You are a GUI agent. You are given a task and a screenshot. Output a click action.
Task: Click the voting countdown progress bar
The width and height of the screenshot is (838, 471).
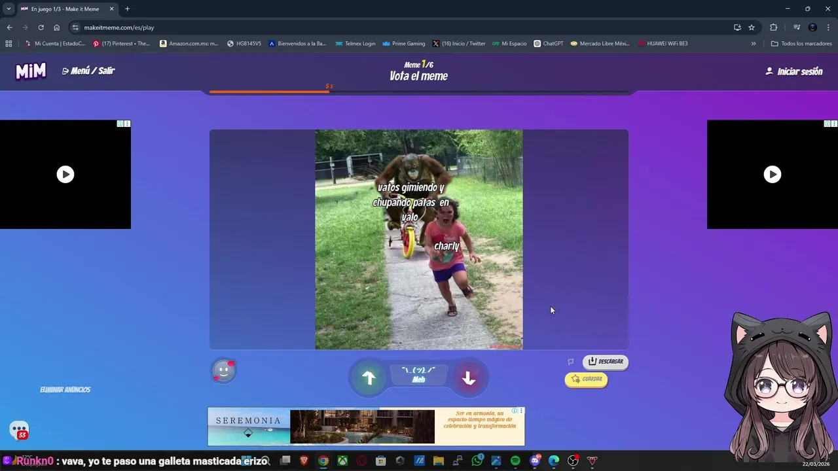click(x=419, y=92)
